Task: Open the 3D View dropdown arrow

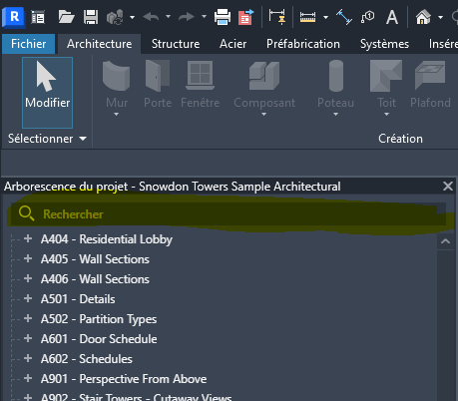Action: (x=440, y=17)
